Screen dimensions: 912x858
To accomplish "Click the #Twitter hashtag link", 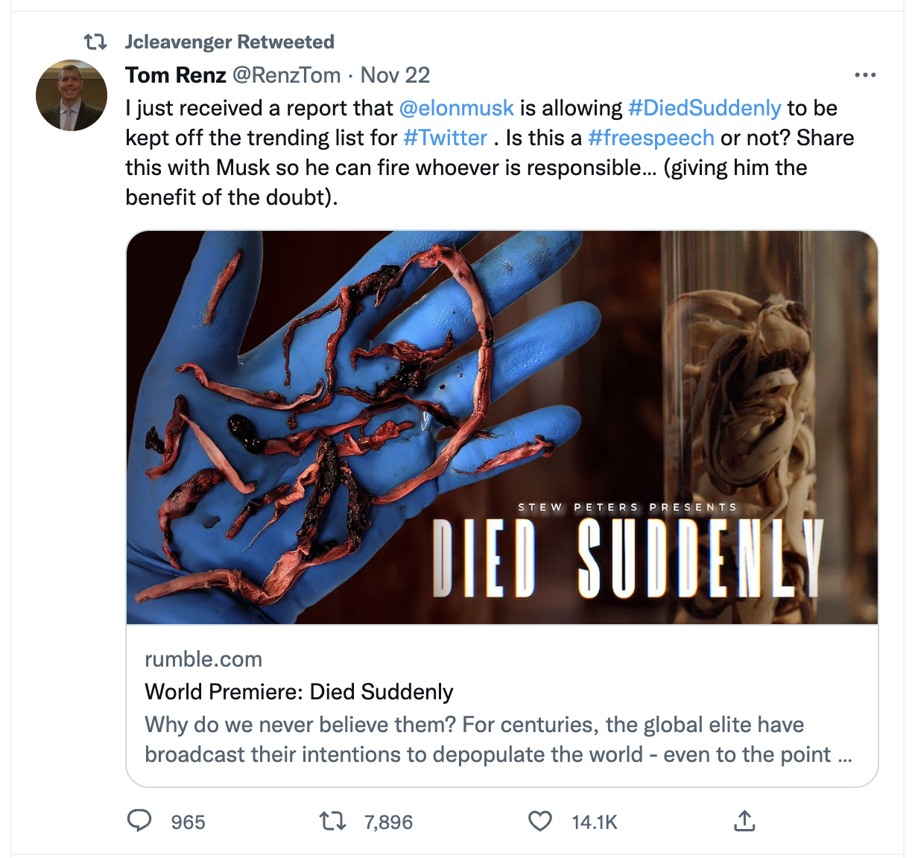I will (x=445, y=138).
